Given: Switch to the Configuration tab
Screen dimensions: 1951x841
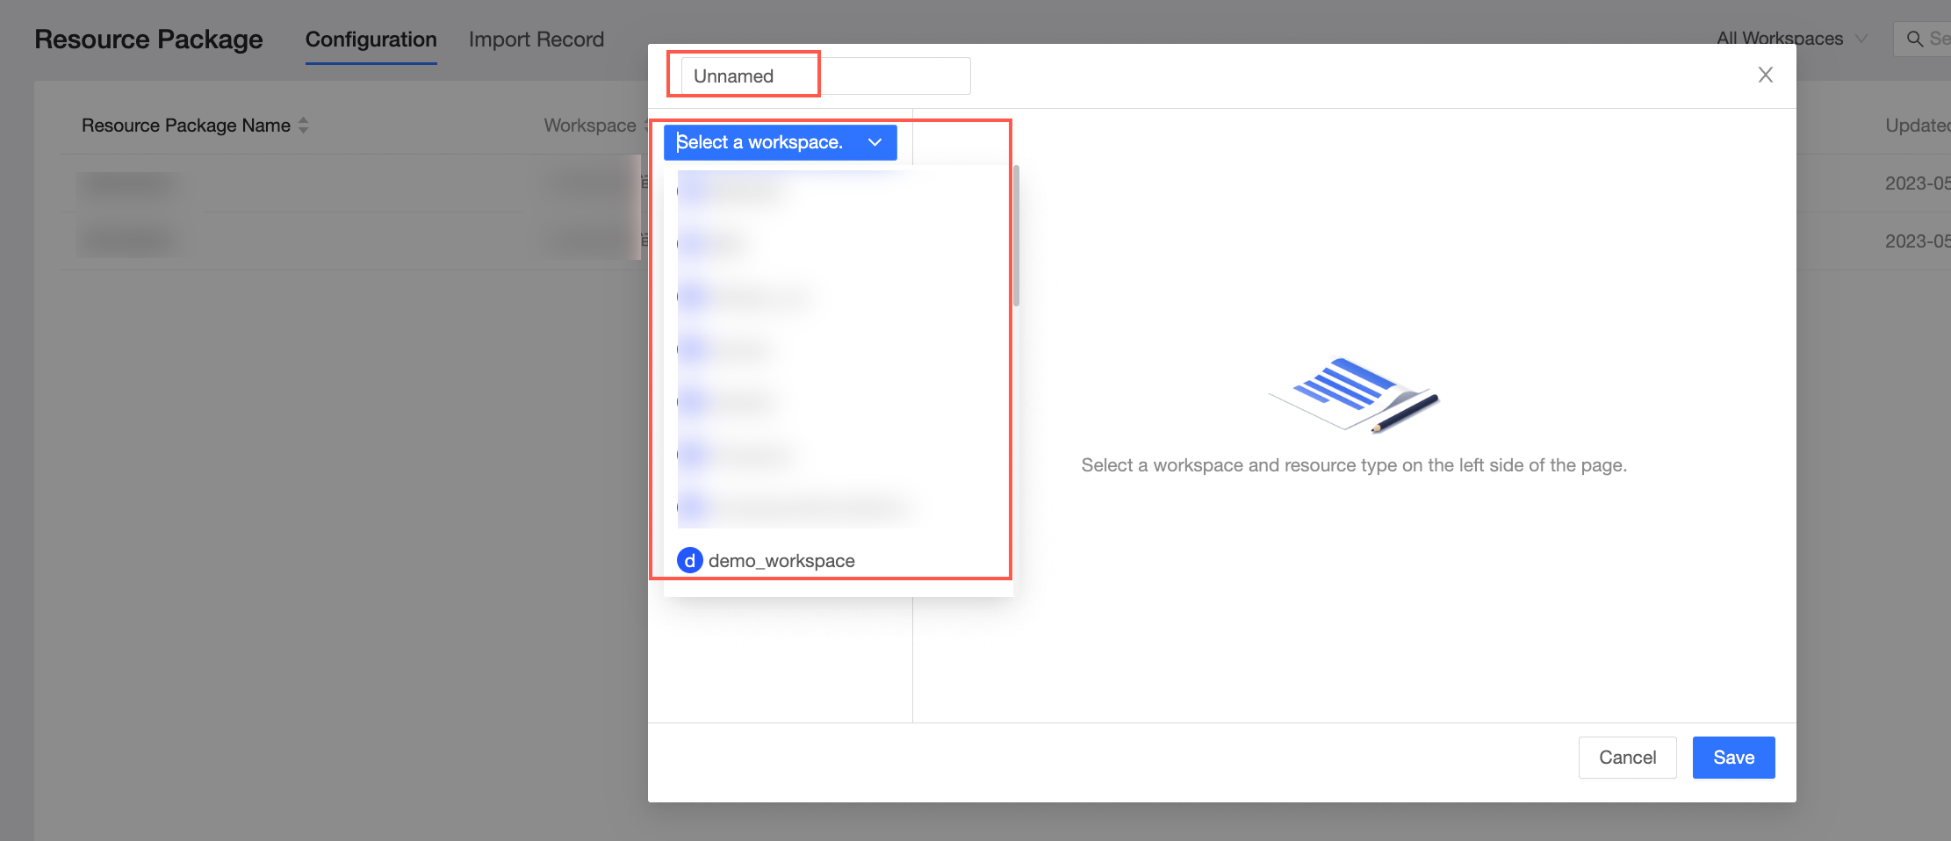Looking at the screenshot, I should pyautogui.click(x=371, y=40).
